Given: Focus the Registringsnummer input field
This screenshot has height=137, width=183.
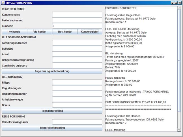Looking at the screenshot, I should tap(77, 94).
